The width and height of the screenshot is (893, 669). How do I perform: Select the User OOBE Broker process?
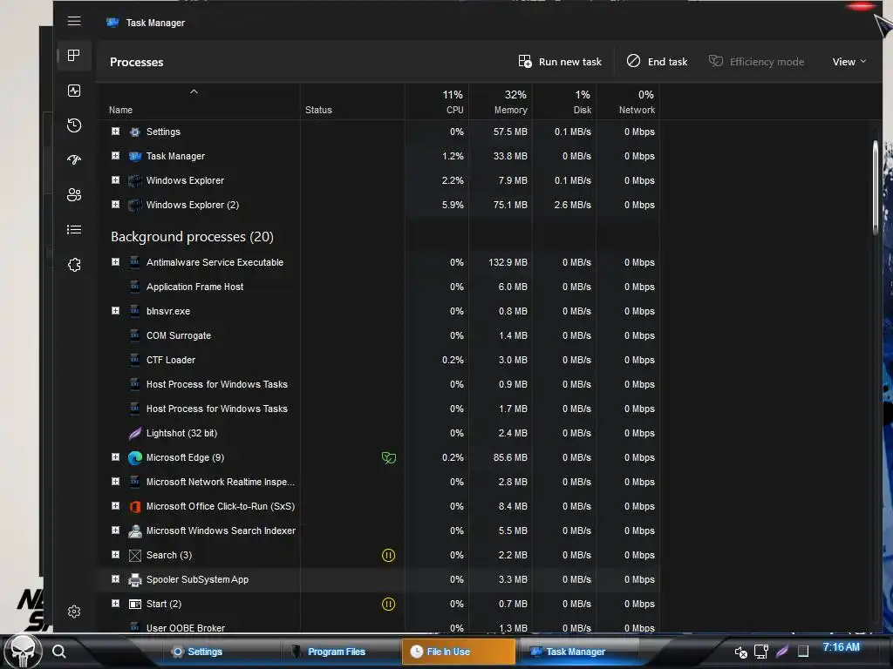(186, 627)
